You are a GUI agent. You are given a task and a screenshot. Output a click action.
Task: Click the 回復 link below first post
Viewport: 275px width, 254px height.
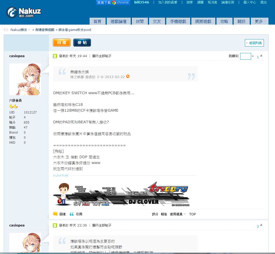coord(63,214)
